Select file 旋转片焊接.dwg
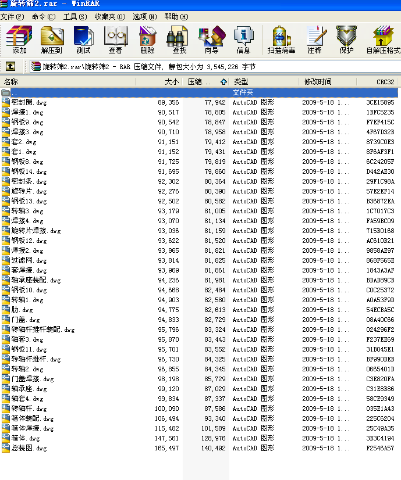Image resolution: width=401 pixels, height=480 pixels. [x=36, y=231]
